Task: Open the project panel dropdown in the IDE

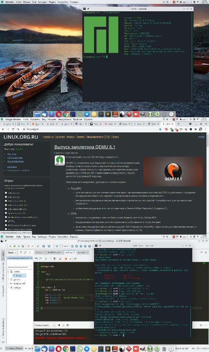Action: tap(12, 253)
